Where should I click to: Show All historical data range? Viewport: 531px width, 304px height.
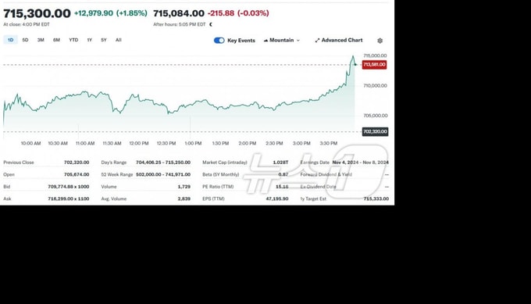pos(118,40)
